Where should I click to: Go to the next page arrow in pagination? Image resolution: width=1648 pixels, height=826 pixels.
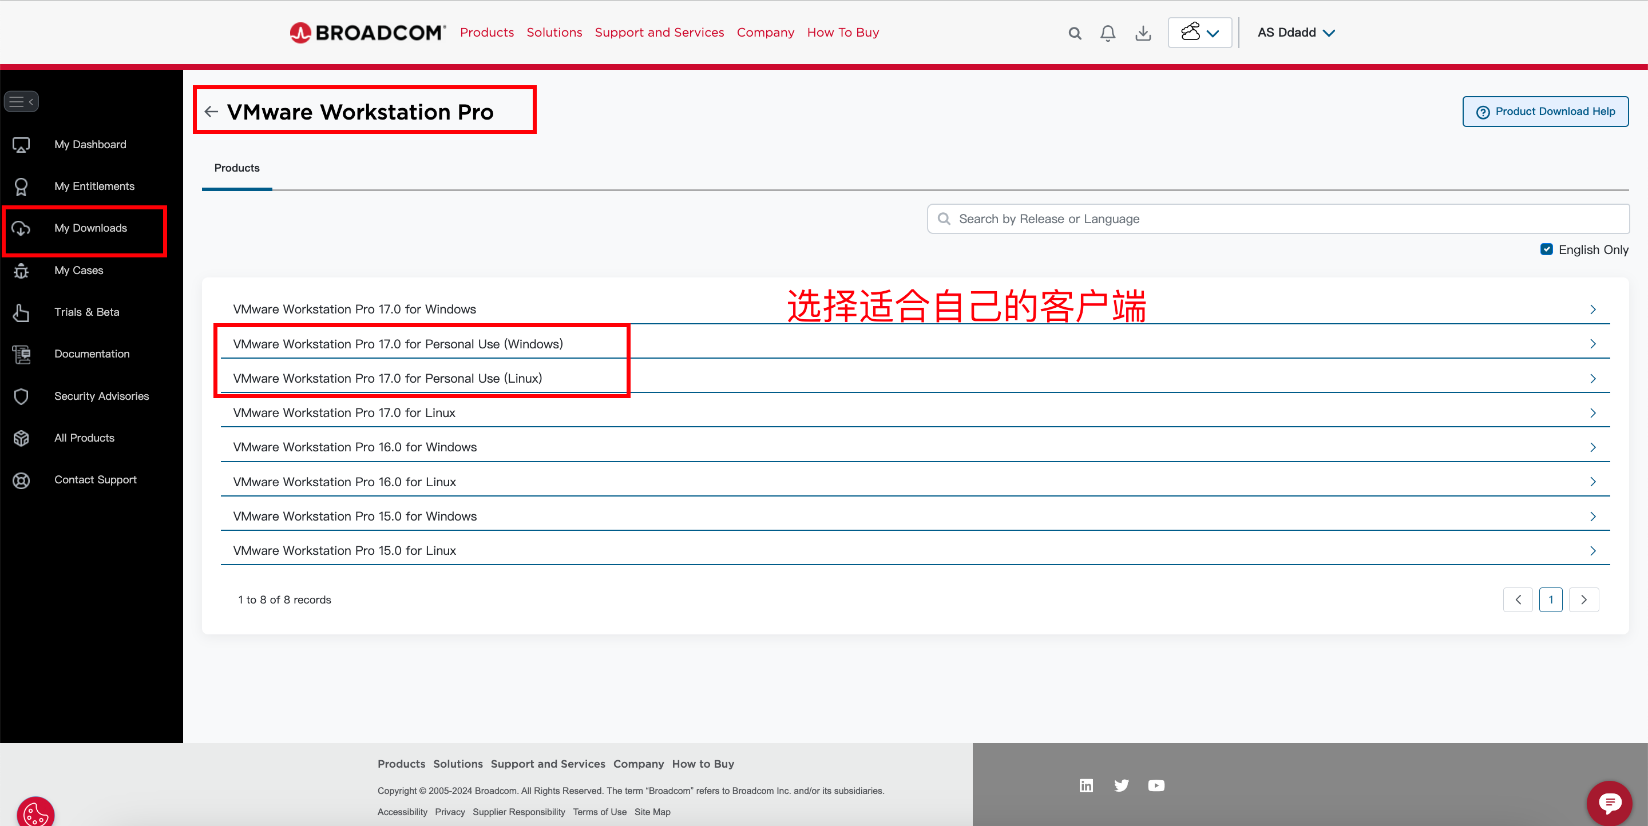pos(1583,599)
